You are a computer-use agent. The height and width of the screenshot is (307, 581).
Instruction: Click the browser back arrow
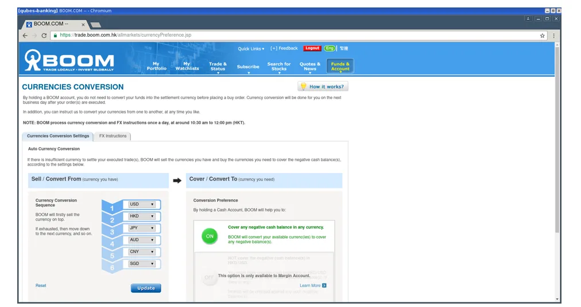pos(25,36)
